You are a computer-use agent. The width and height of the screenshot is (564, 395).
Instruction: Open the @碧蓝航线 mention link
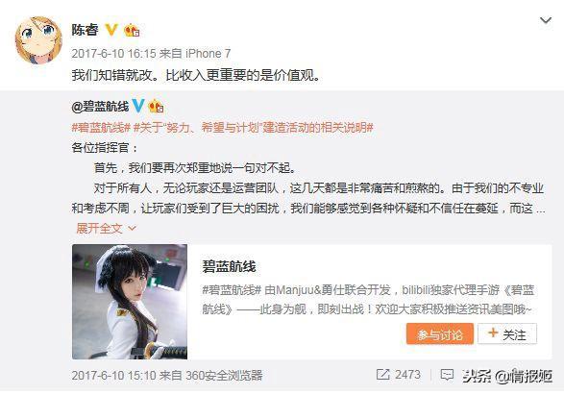pos(100,107)
